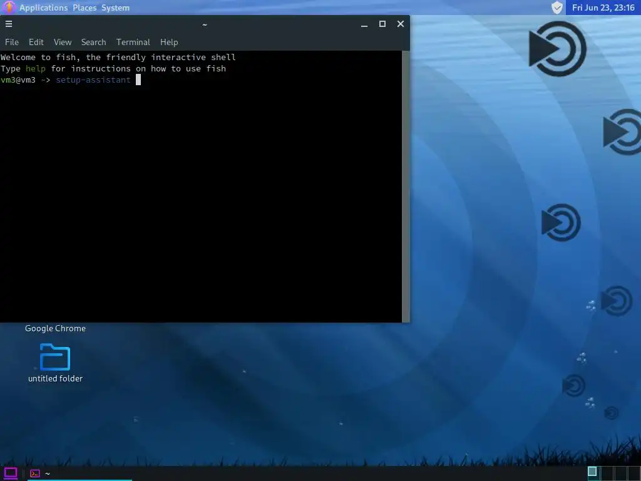641x481 pixels.
Task: Click the Parrot logo in the top panel
Action: point(9,8)
